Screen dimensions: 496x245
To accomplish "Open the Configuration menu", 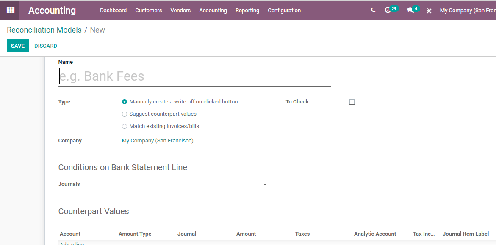I will coord(284,11).
